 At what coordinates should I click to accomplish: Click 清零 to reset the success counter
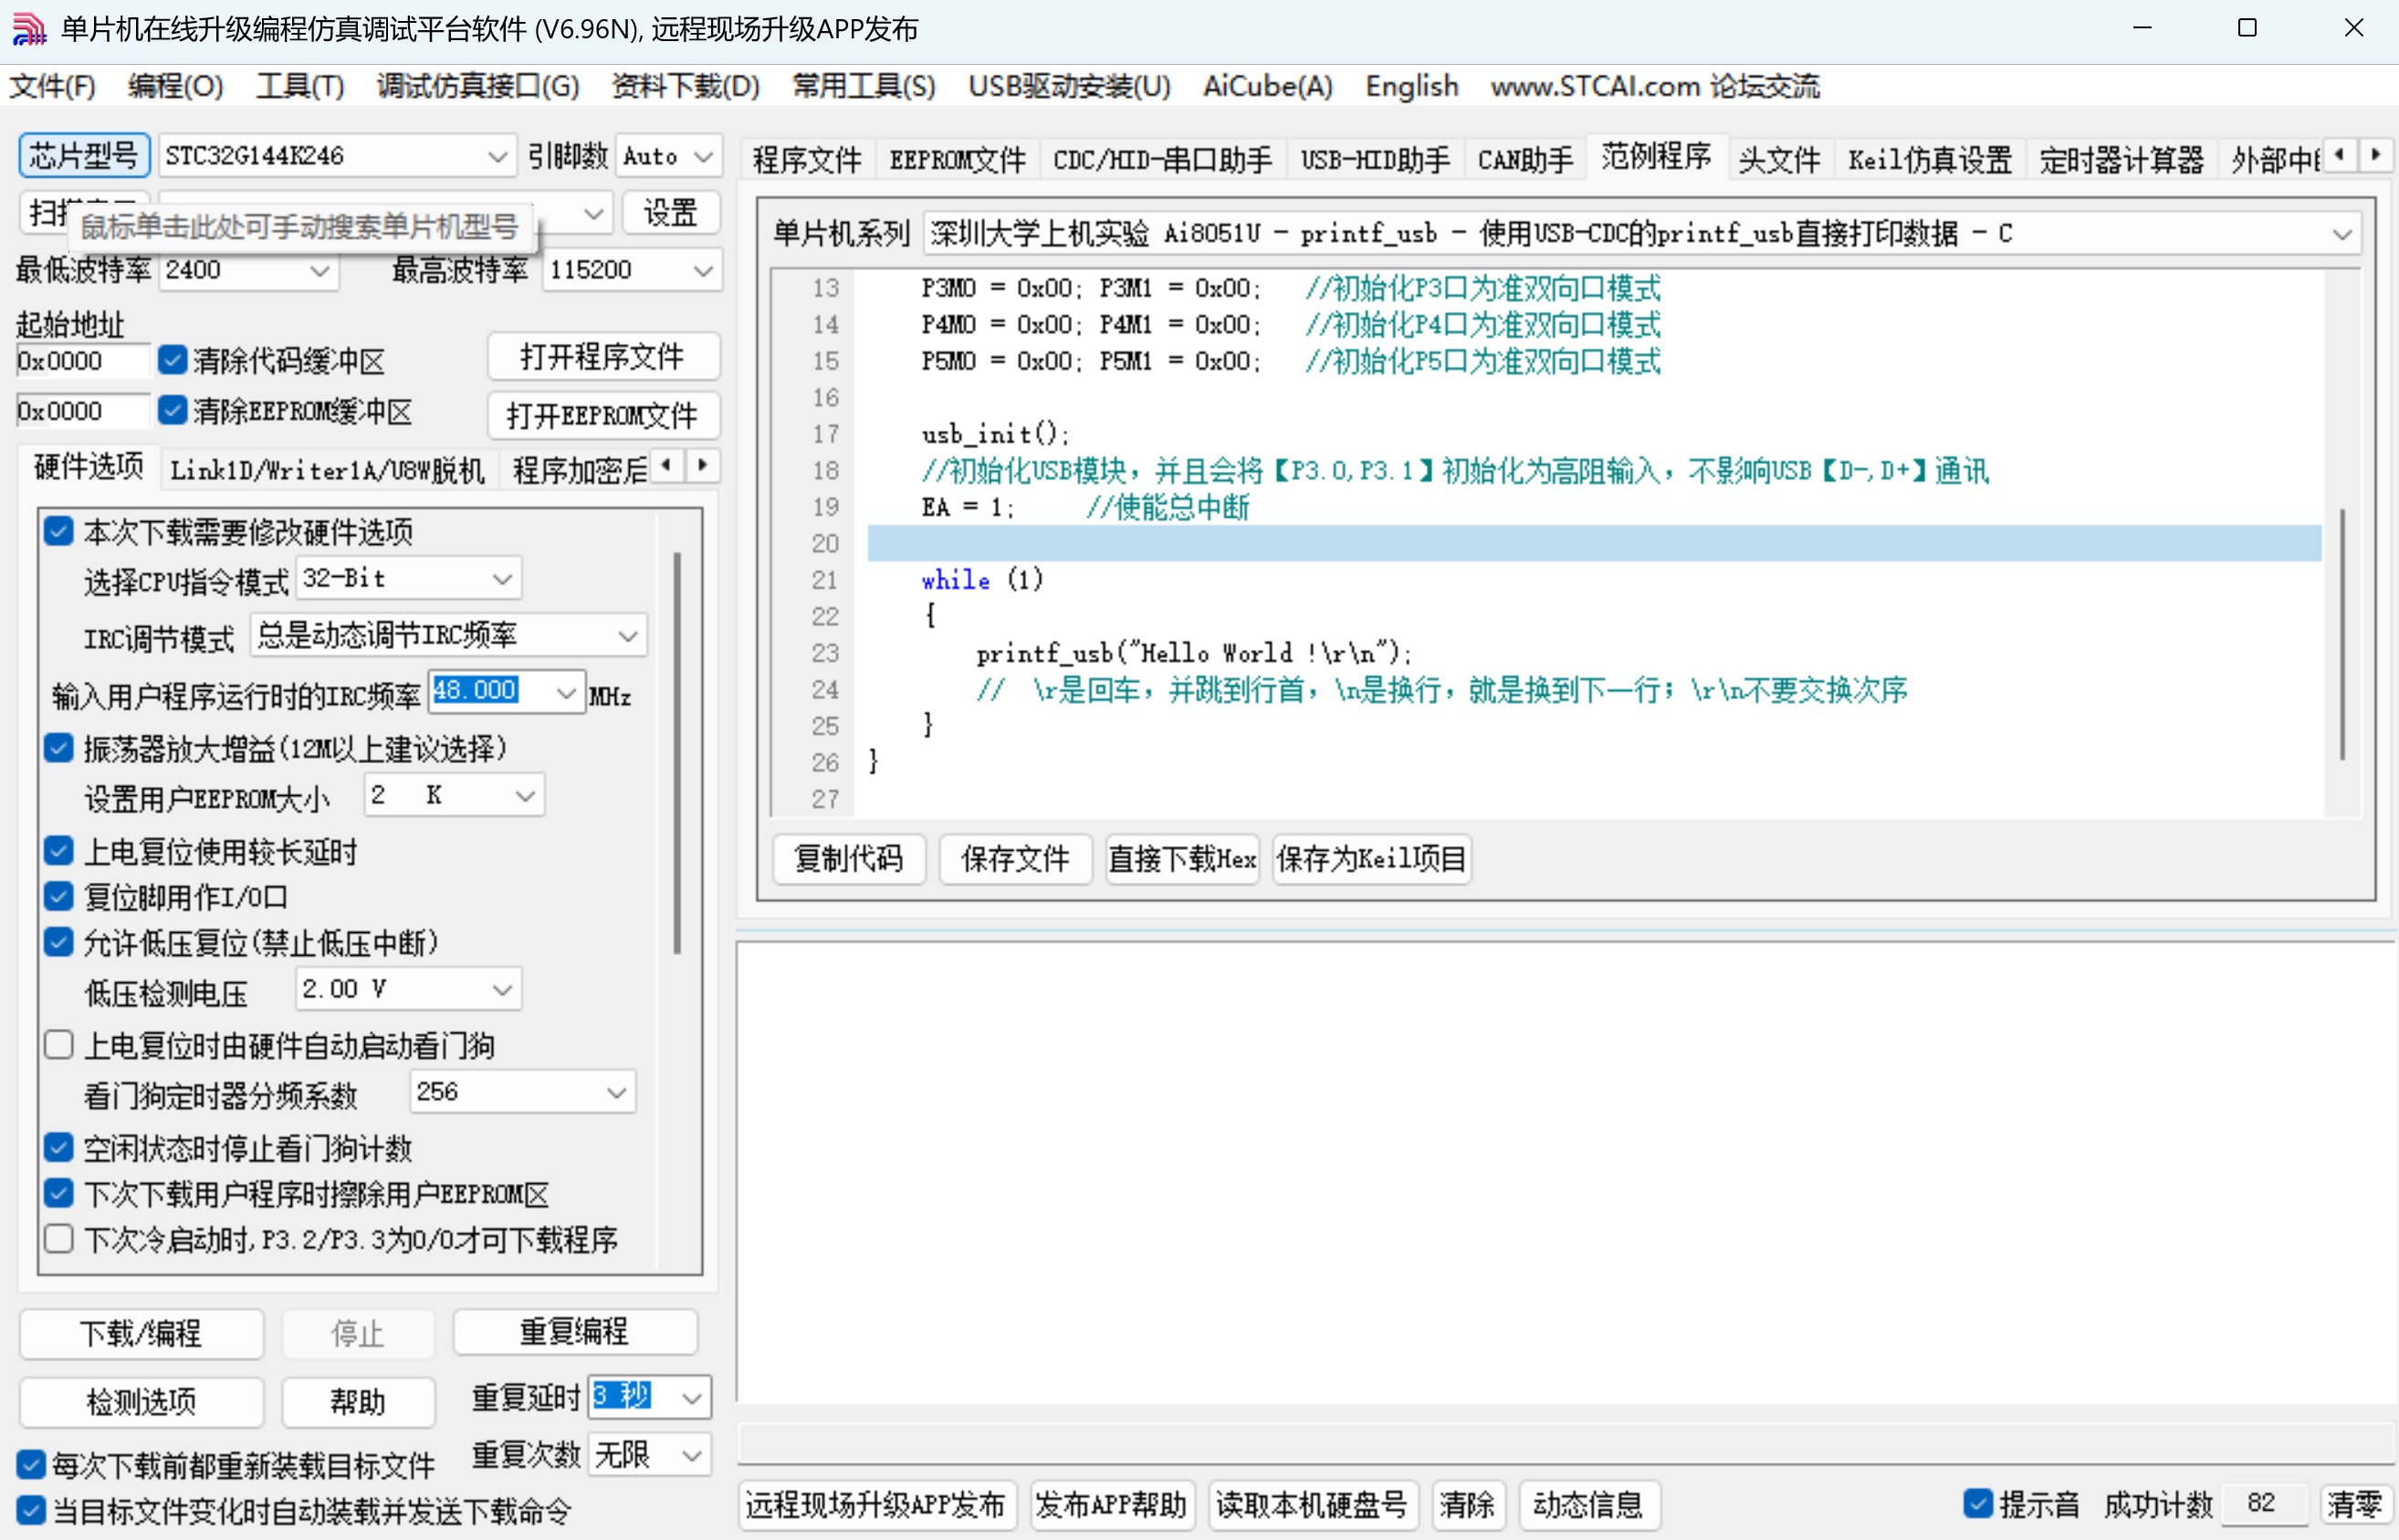2355,1503
